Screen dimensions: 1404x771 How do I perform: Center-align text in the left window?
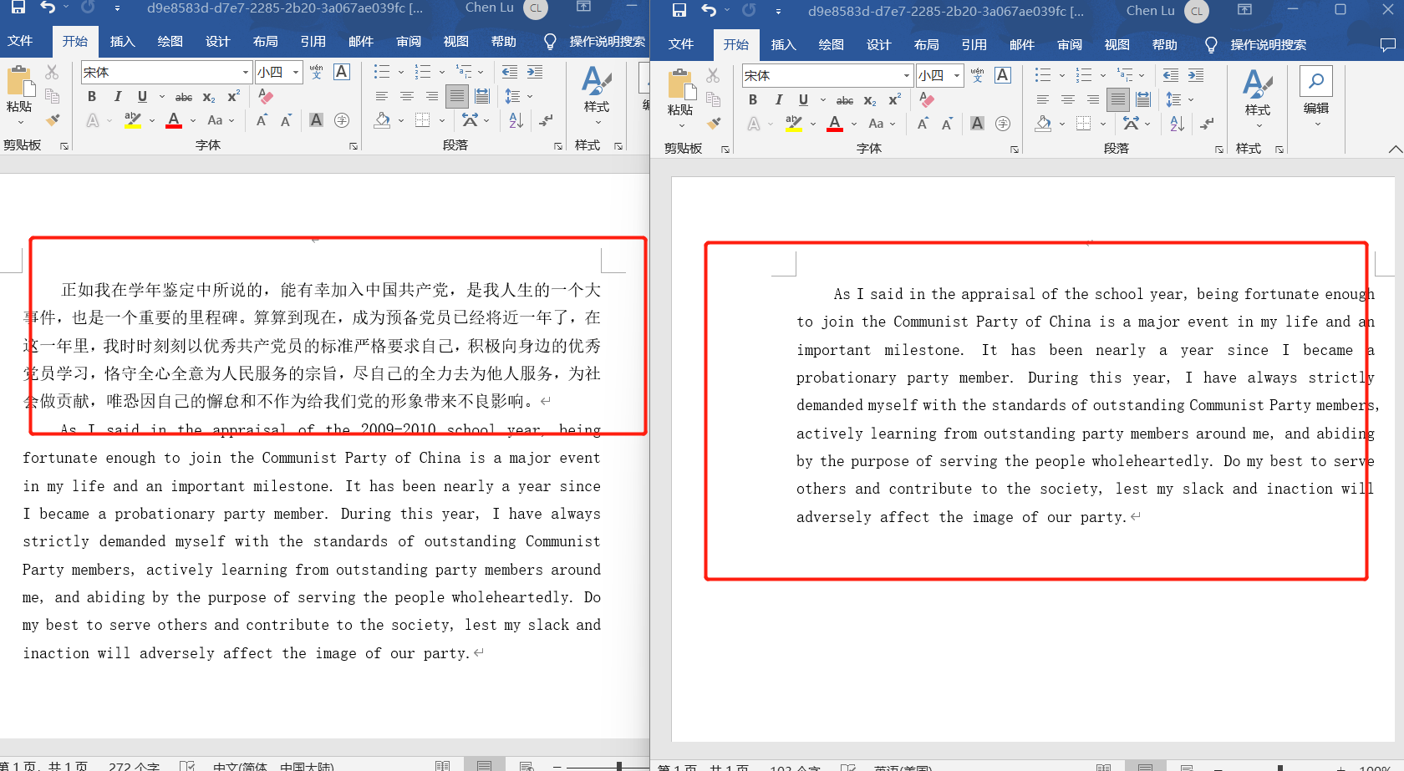point(407,97)
